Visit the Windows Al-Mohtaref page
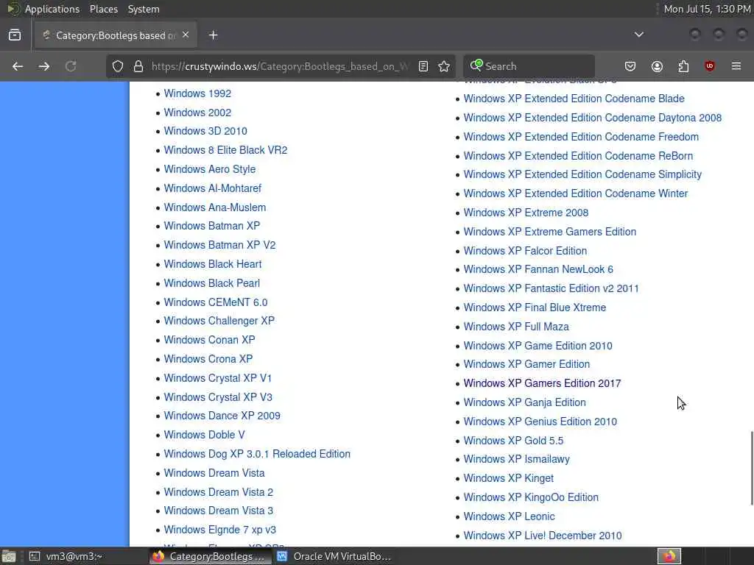The height and width of the screenshot is (565, 754). point(213,188)
